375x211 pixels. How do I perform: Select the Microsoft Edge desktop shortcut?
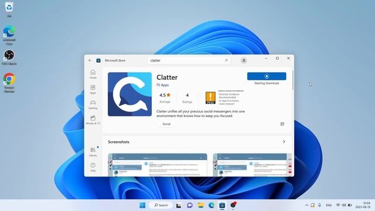[x=9, y=35]
